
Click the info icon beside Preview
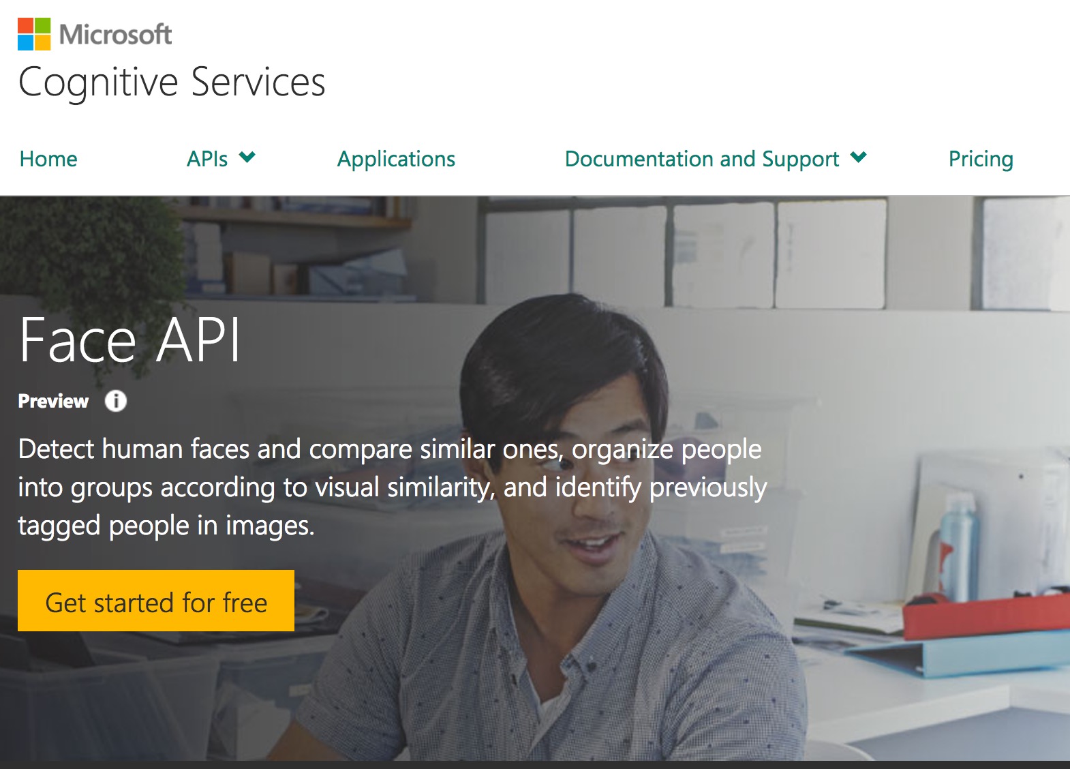coord(116,401)
